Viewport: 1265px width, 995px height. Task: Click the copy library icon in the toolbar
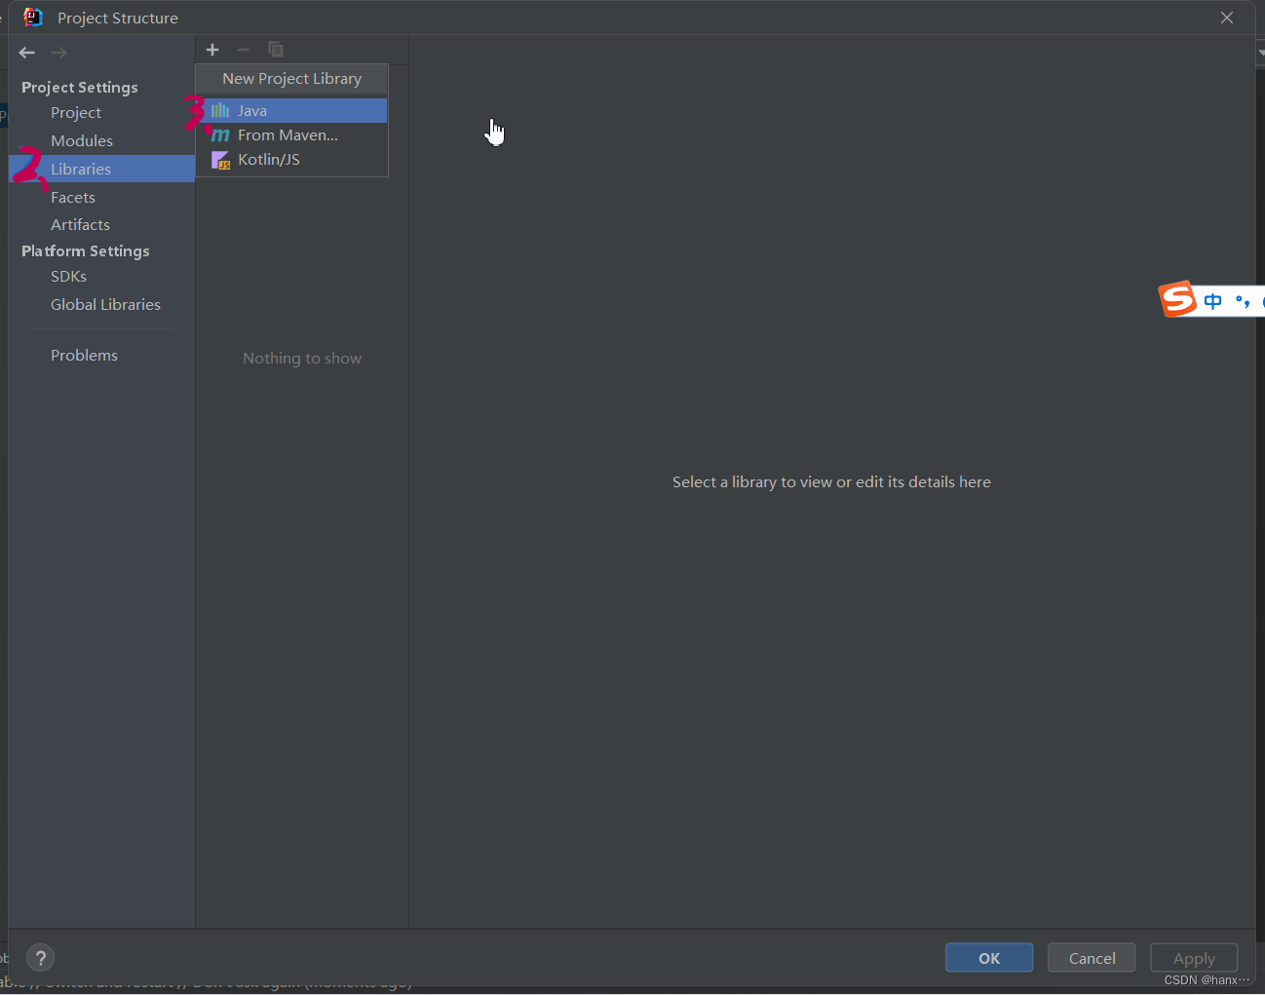(x=276, y=49)
